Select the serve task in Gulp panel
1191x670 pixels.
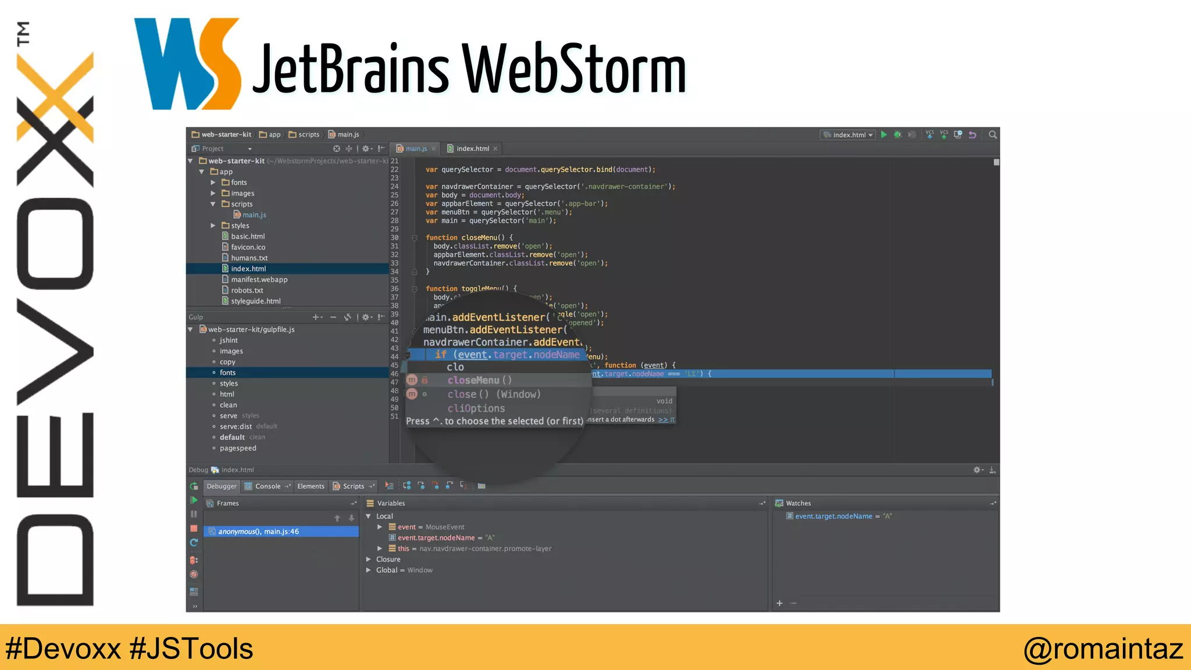(228, 416)
